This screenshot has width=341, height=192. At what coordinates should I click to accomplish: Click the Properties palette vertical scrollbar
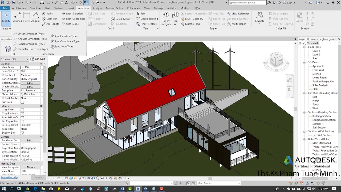click(x=45, y=118)
